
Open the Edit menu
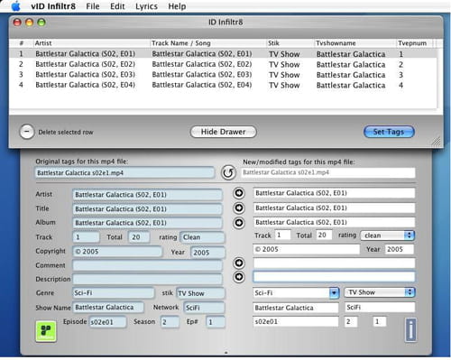pyautogui.click(x=117, y=6)
